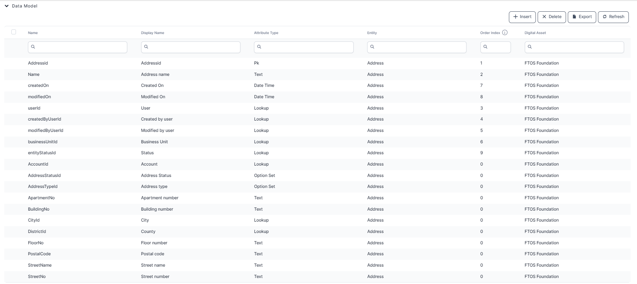This screenshot has width=637, height=284.
Task: Click the PostalCode row
Action: (39, 254)
